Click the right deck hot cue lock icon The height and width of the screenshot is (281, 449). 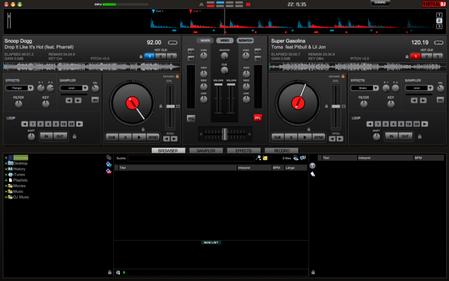407,57
